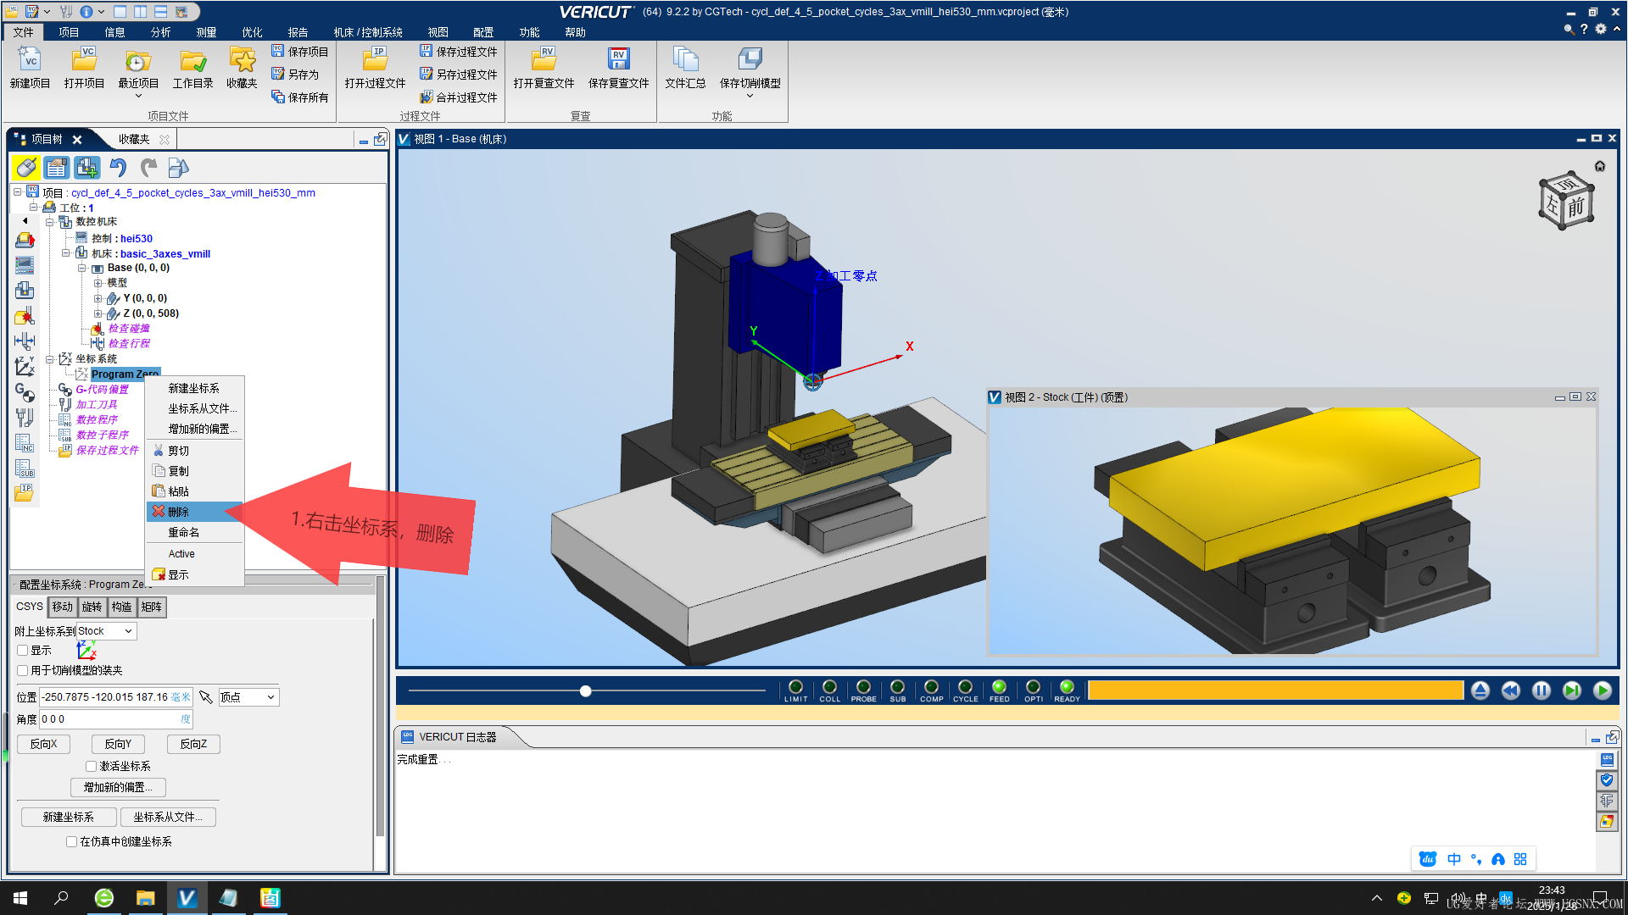Switch to the 矩阵 tab
This screenshot has width=1628, height=915.
pyautogui.click(x=152, y=607)
